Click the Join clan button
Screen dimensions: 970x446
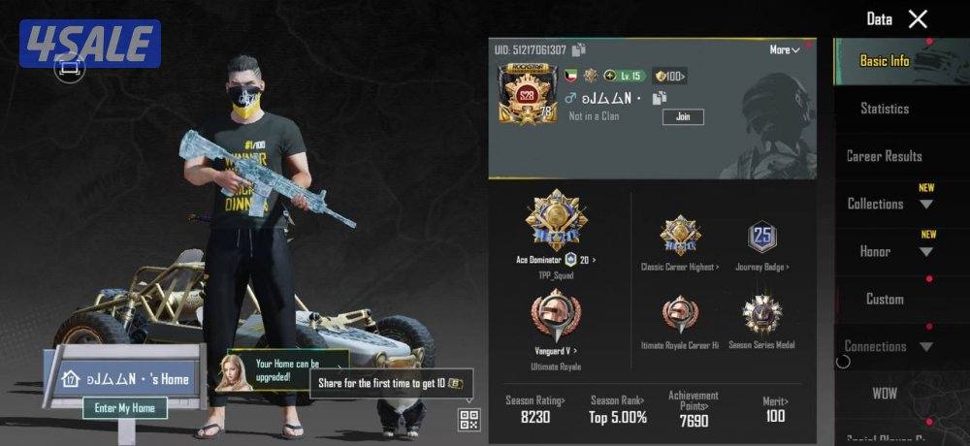pos(683,117)
